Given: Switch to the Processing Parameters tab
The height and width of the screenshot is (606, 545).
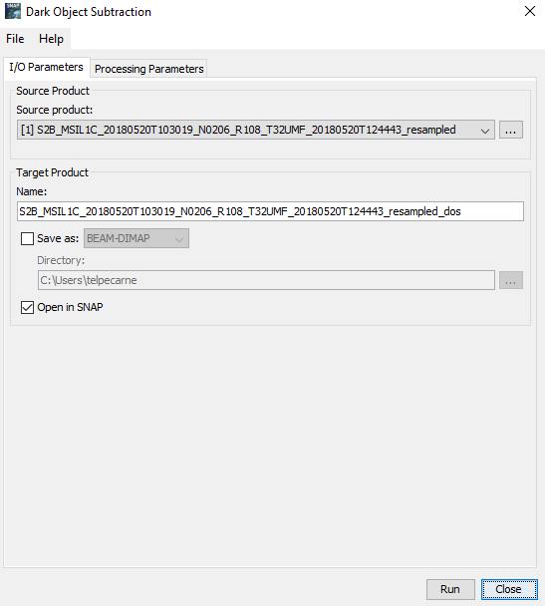Looking at the screenshot, I should [x=148, y=69].
